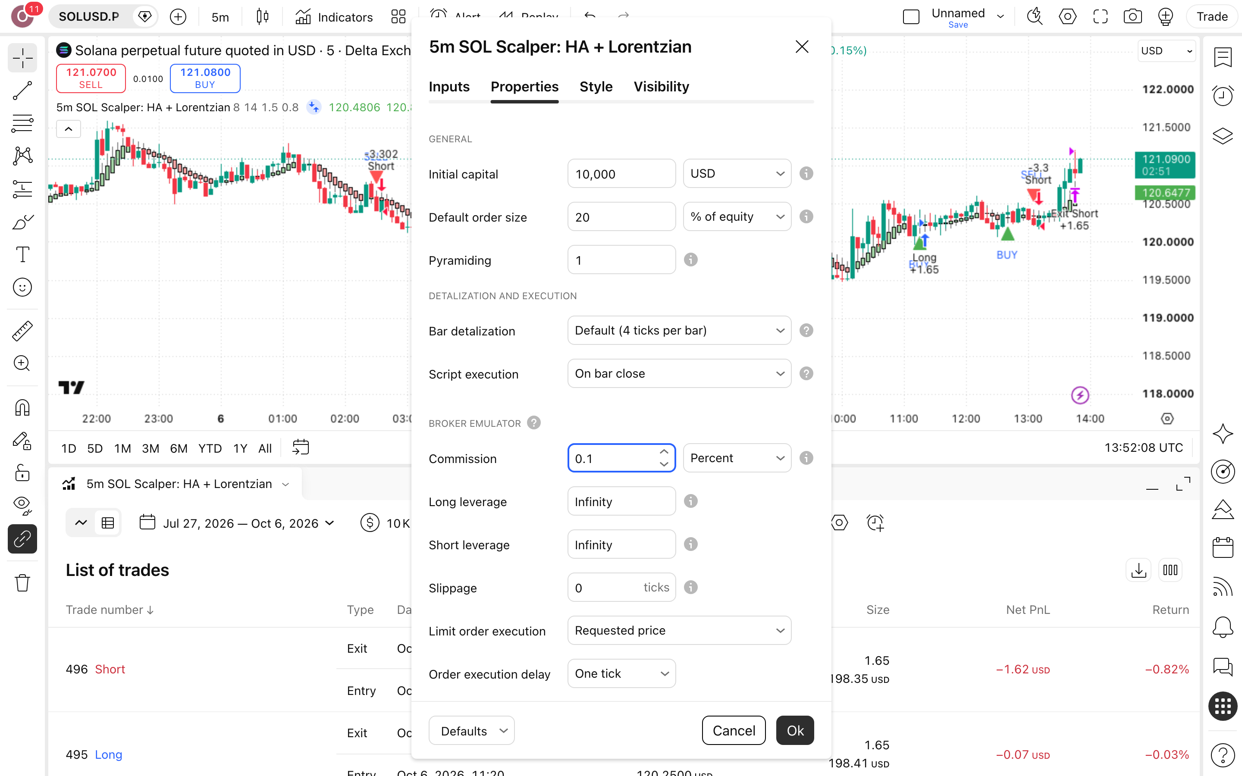The width and height of the screenshot is (1242, 776).
Task: Remove drawings with the trash icon
Action: [22, 582]
